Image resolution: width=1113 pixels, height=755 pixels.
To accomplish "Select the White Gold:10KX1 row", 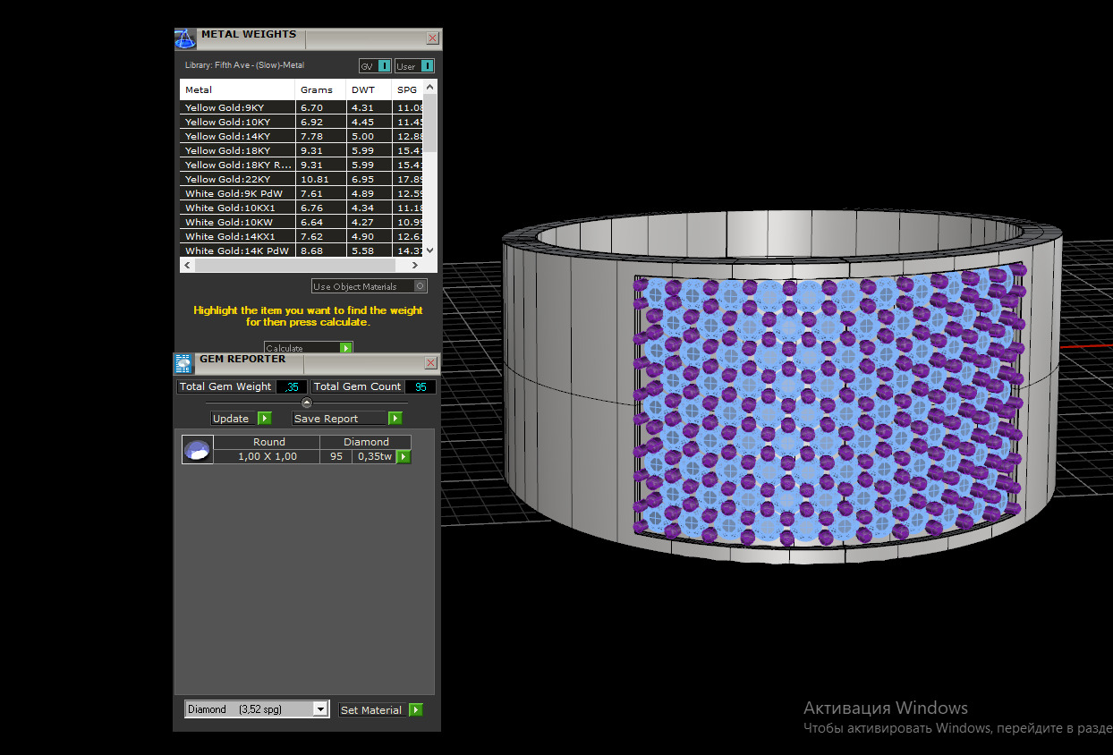I will click(302, 208).
